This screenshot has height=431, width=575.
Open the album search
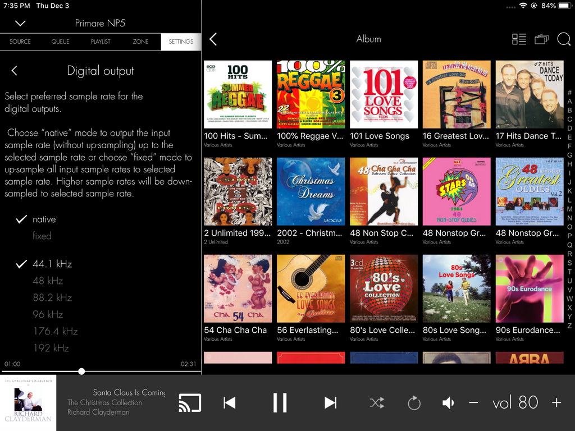pyautogui.click(x=564, y=39)
